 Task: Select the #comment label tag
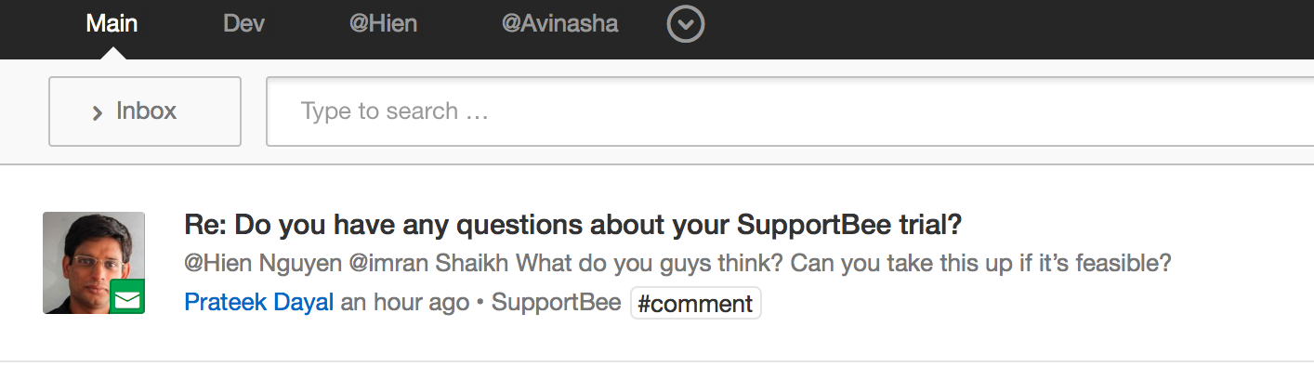pyautogui.click(x=695, y=303)
